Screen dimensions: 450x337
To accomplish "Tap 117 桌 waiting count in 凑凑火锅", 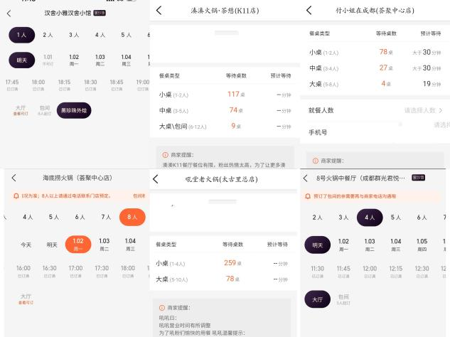I will click(236, 94).
